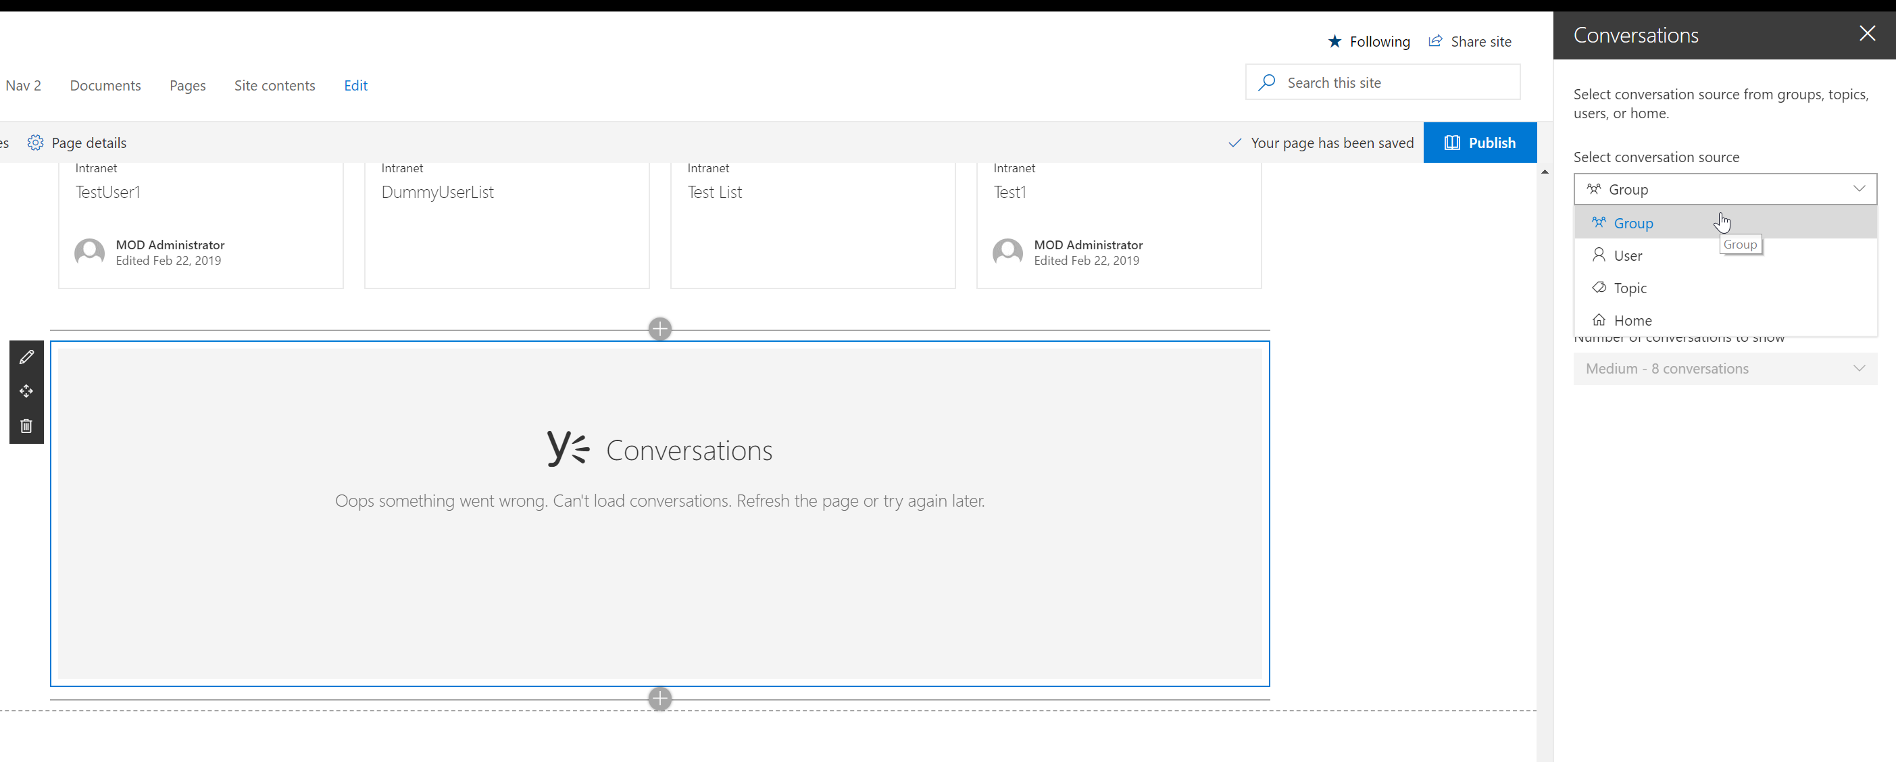Click the search magnifier icon
The width and height of the screenshot is (1896, 762).
coord(1267,82)
